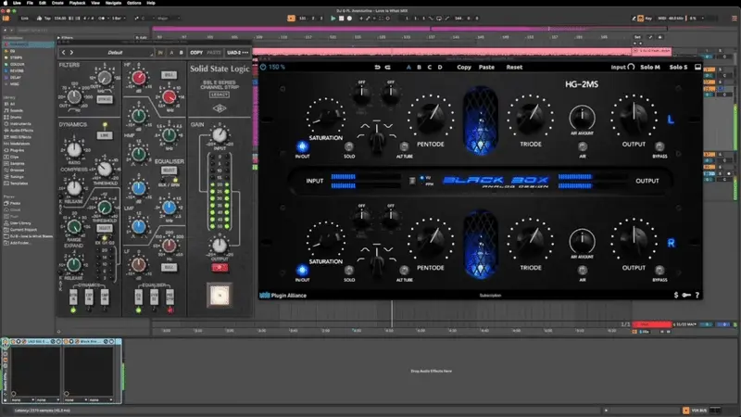Click Black Box Reset button

pos(514,67)
